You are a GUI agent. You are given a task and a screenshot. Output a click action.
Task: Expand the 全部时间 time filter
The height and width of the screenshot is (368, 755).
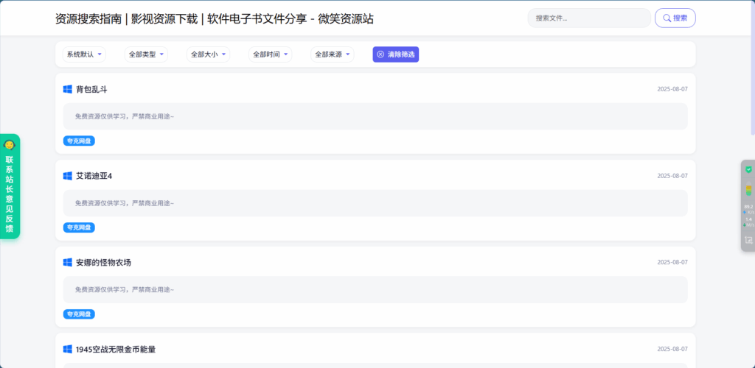tap(271, 54)
